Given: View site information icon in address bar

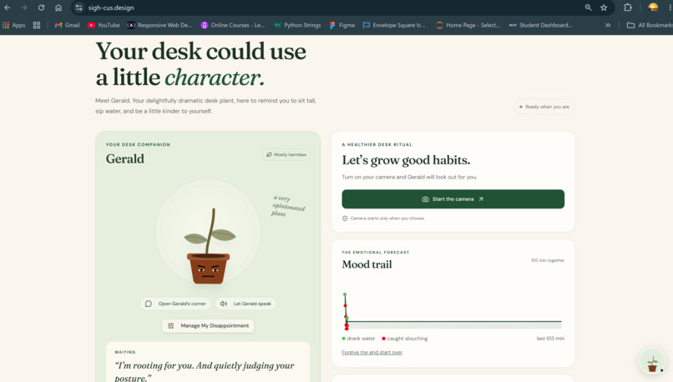Looking at the screenshot, I should [x=78, y=8].
